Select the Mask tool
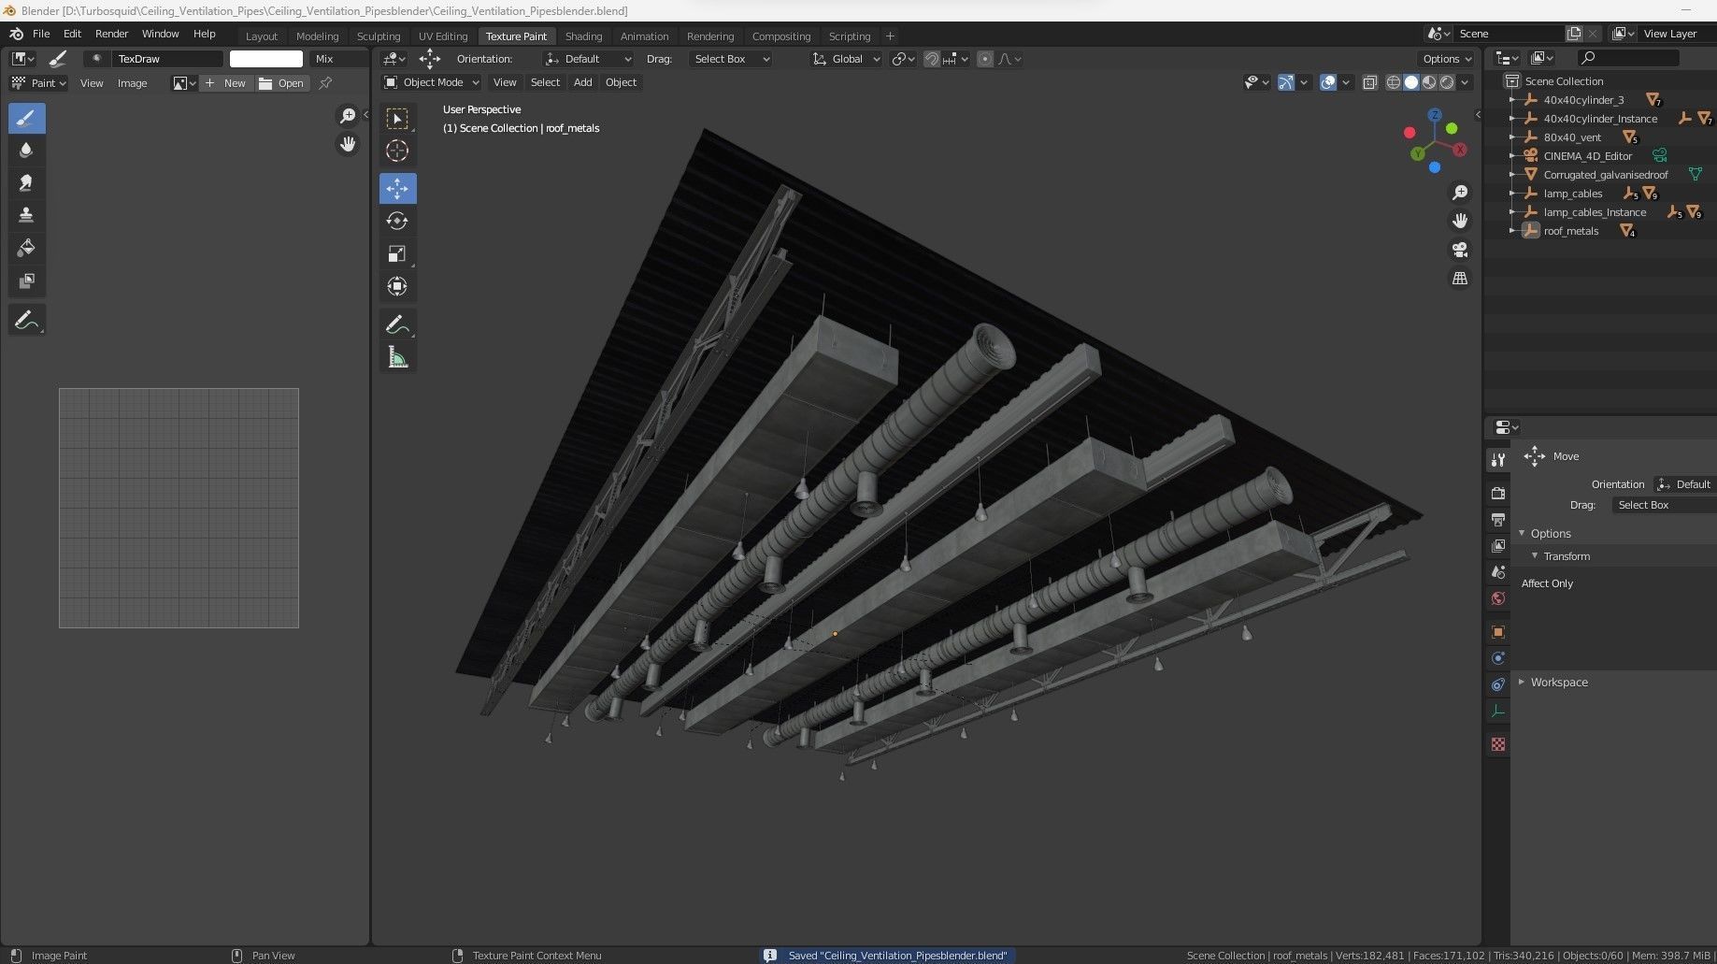 (26, 281)
